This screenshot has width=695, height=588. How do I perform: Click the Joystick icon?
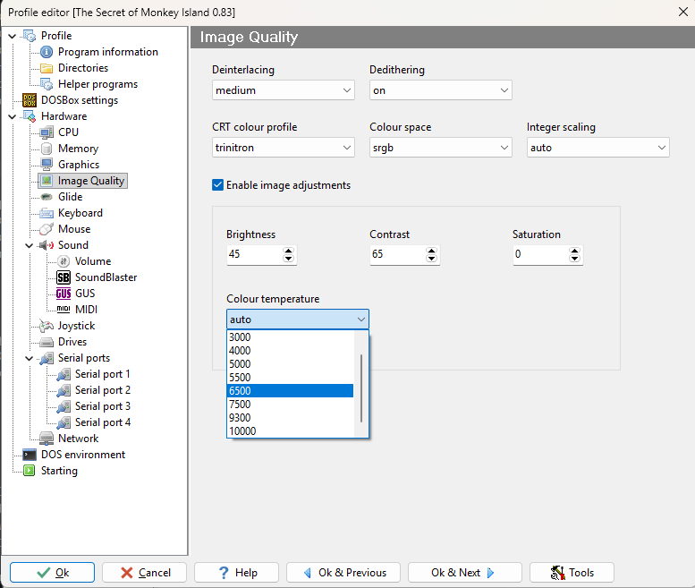point(47,326)
